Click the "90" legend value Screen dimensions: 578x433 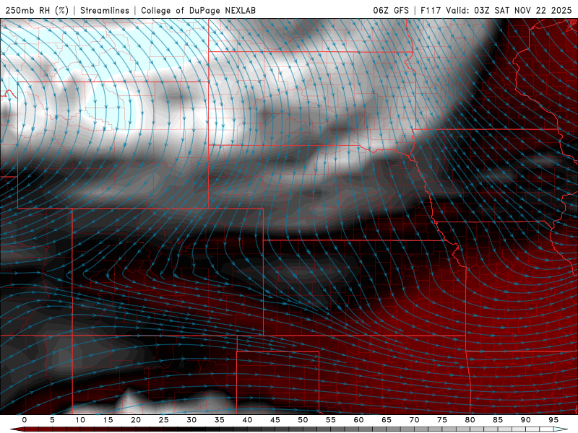pyautogui.click(x=526, y=420)
